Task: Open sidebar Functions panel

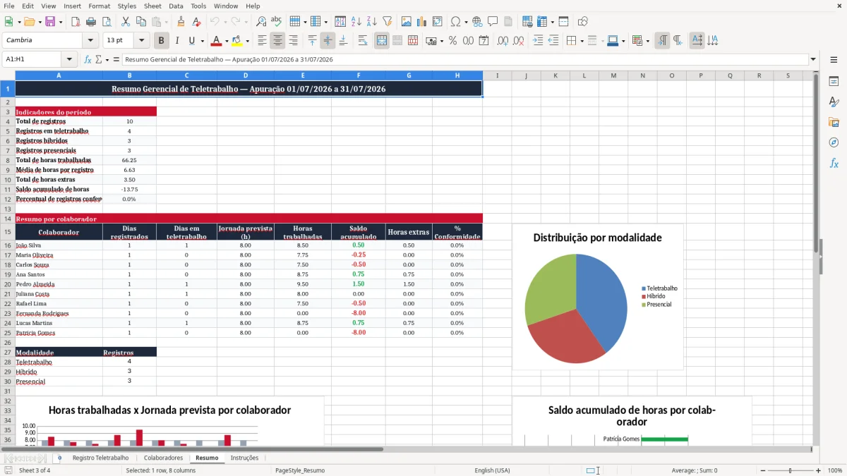Action: click(x=834, y=164)
